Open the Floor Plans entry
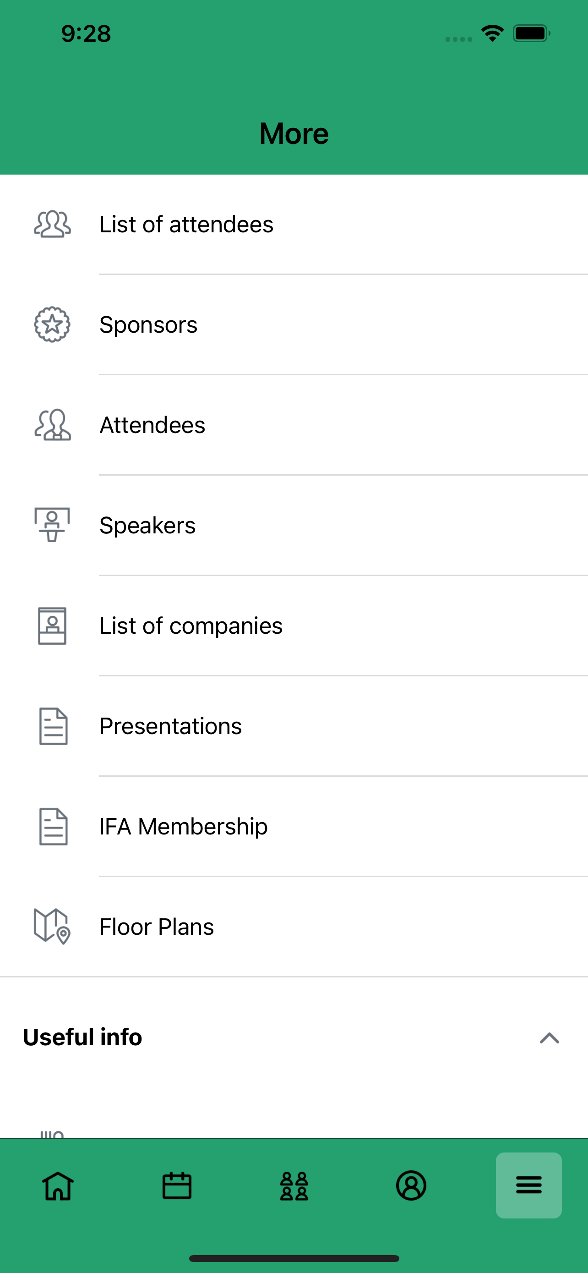This screenshot has height=1273, width=588. tap(294, 927)
